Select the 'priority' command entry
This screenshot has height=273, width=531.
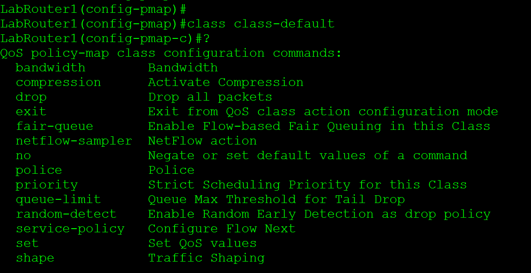click(47, 185)
